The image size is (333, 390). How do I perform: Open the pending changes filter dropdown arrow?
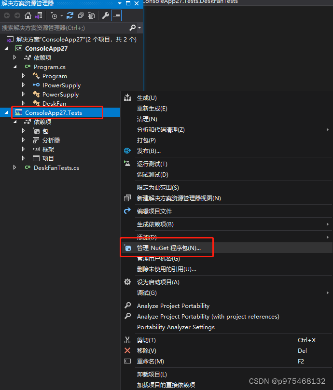[x=61, y=16]
